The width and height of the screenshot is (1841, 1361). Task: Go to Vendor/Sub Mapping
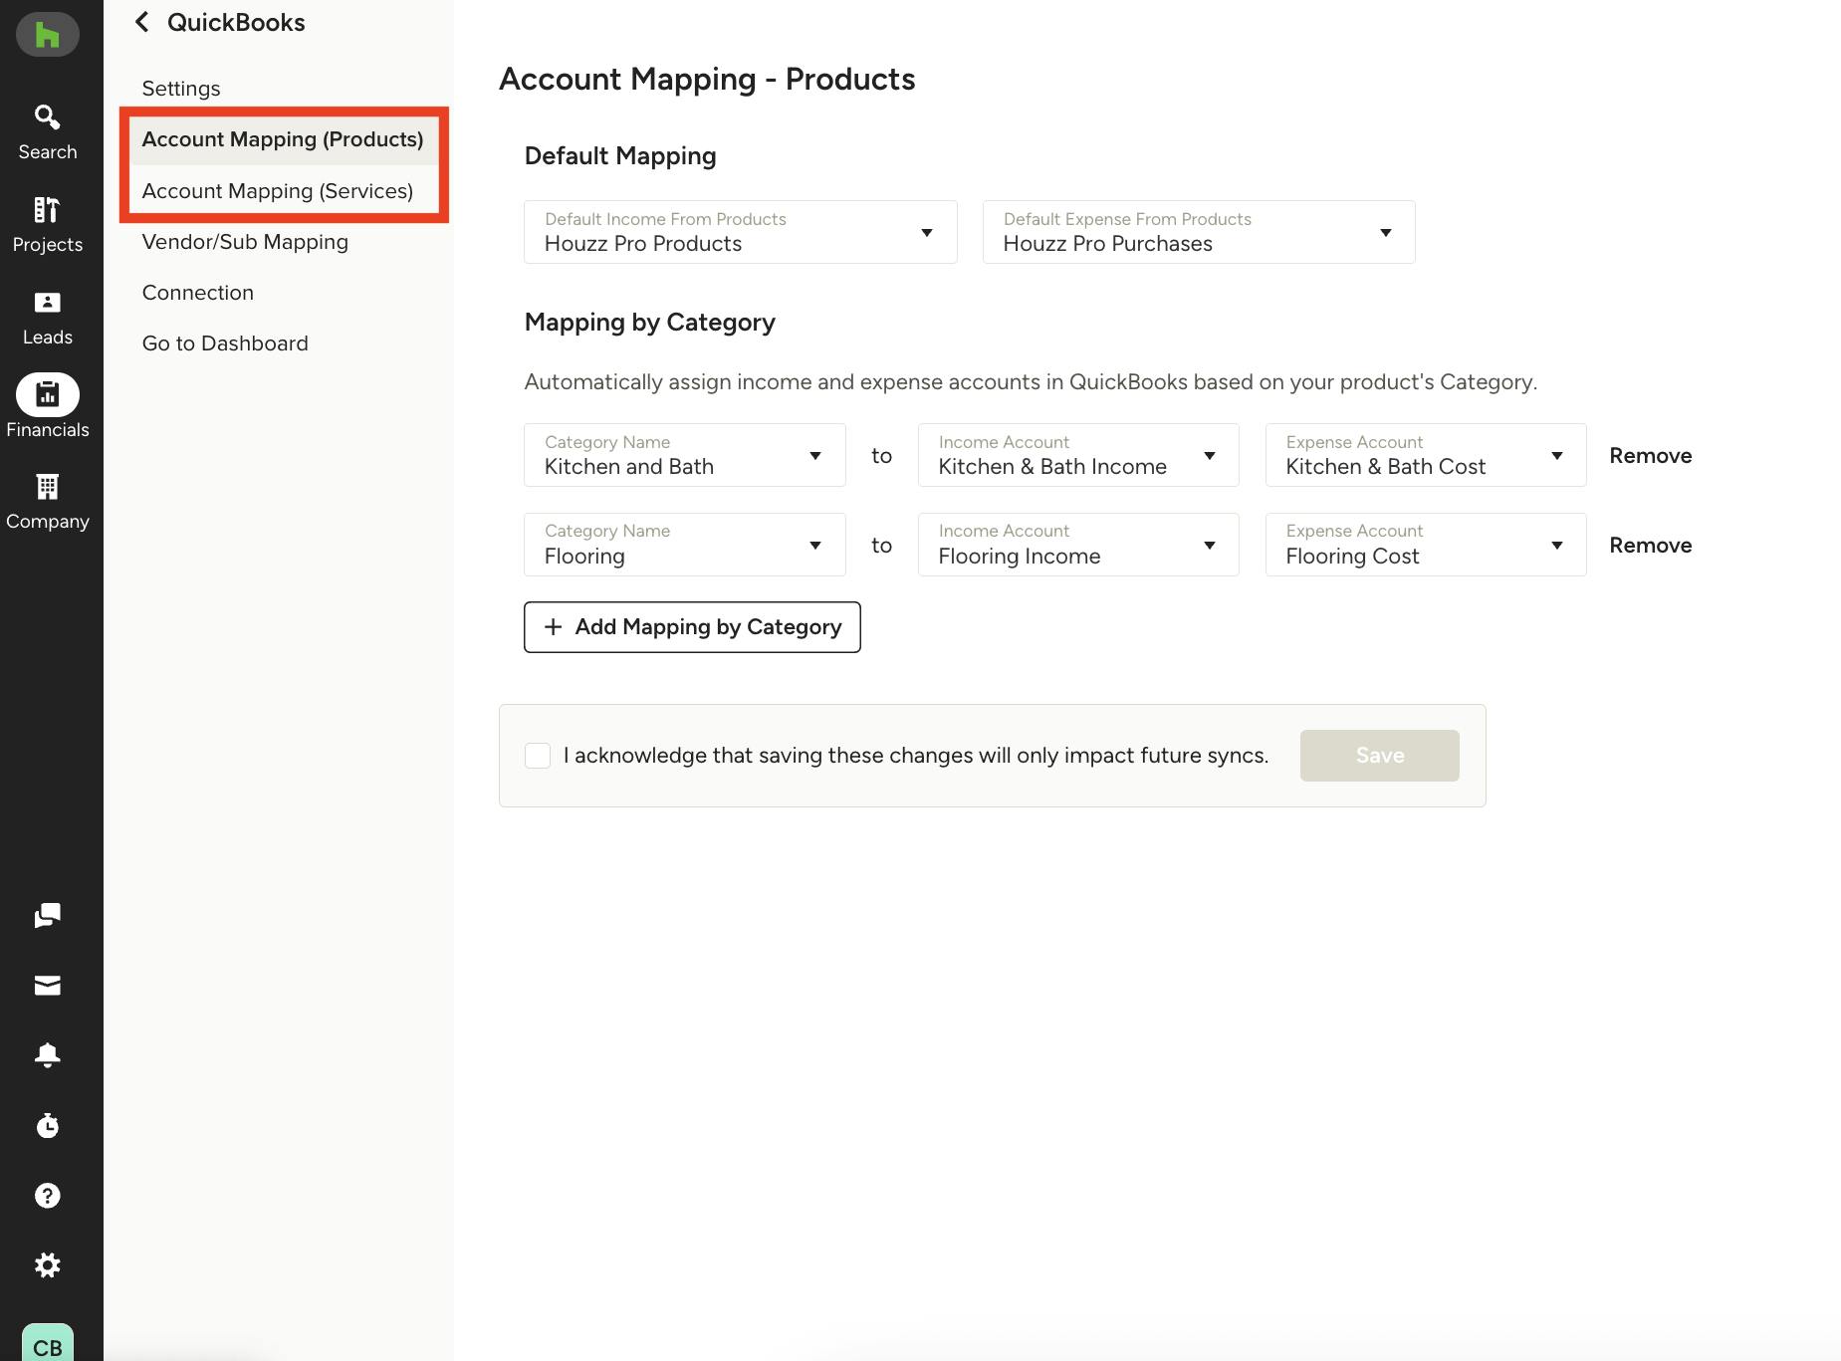[x=245, y=241]
